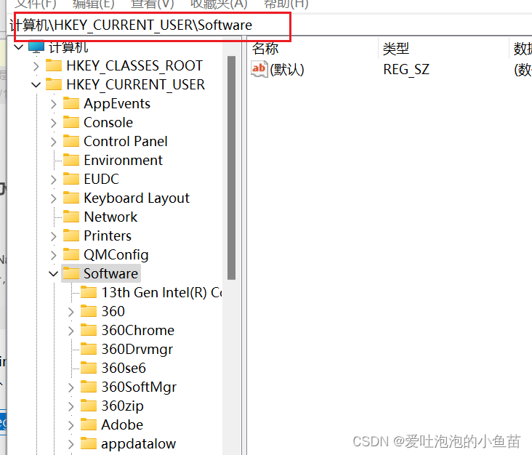Collapse the 计算机 root node
The width and height of the screenshot is (532, 455).
[x=19, y=47]
